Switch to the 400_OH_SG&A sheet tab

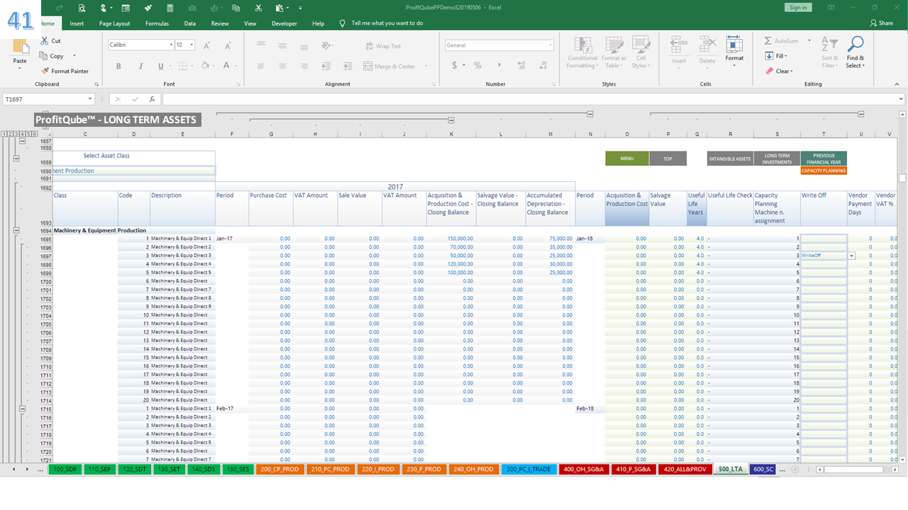pos(583,469)
